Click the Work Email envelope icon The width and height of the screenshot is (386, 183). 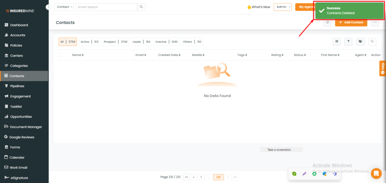click(x=6, y=168)
